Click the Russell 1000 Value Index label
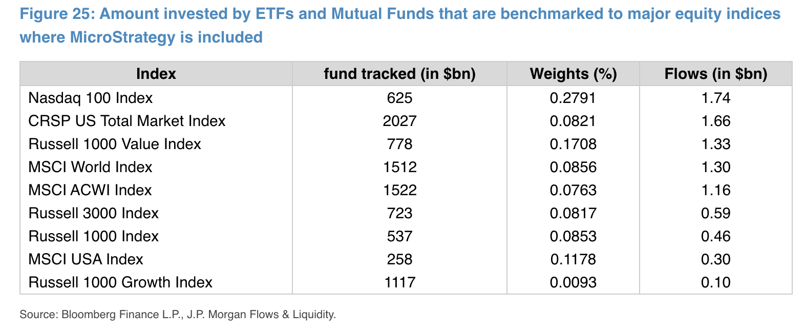805x333 pixels. (115, 144)
